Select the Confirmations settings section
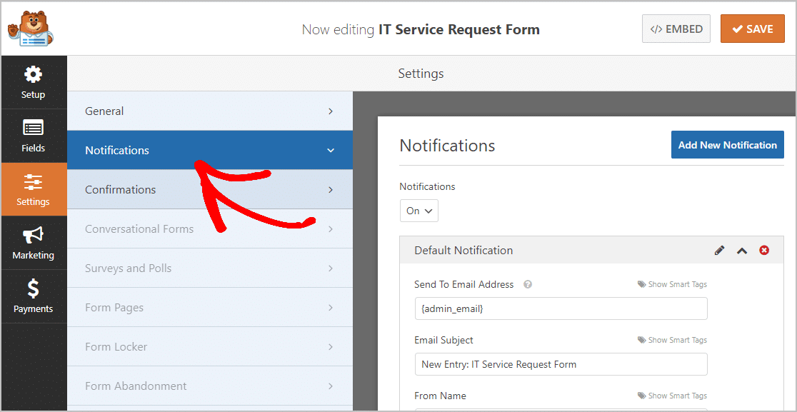Viewport: 797px width, 412px height. [210, 189]
